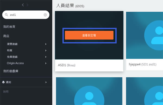Screen dimensions: 163x105
Task: Focus the asd1 search field
Action: click(26, 15)
